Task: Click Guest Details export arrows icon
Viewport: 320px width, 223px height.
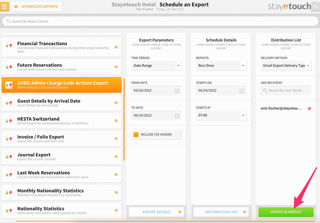Action: coord(9,103)
